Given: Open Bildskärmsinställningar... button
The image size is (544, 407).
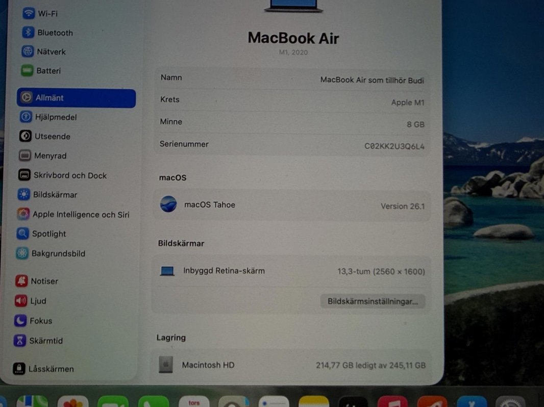Looking at the screenshot, I should tap(373, 301).
